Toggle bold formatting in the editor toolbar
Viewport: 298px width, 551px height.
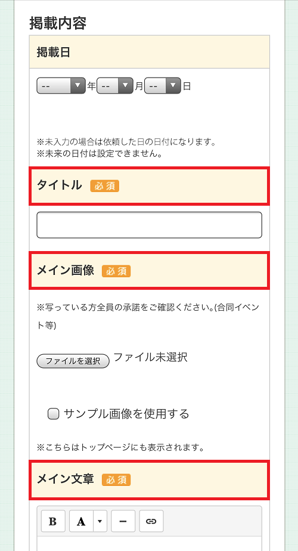pyautogui.click(x=53, y=521)
